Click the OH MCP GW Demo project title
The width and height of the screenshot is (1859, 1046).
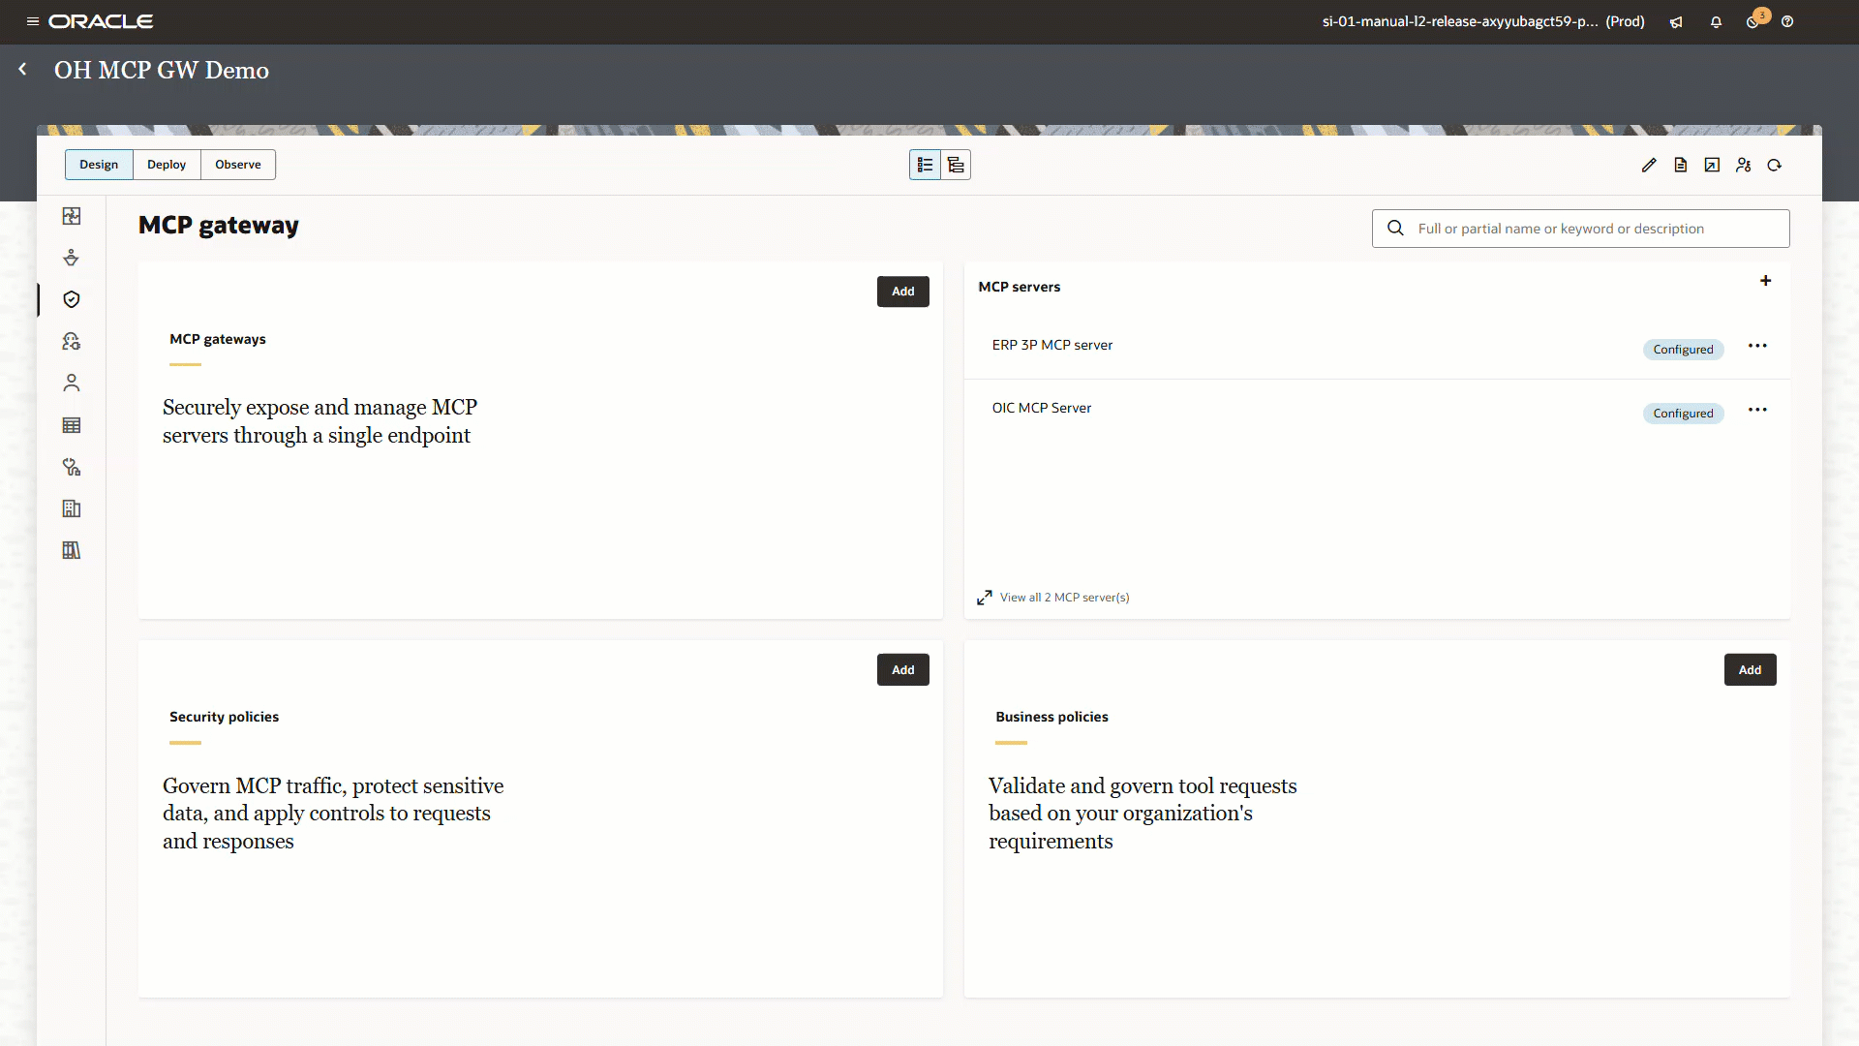click(162, 70)
